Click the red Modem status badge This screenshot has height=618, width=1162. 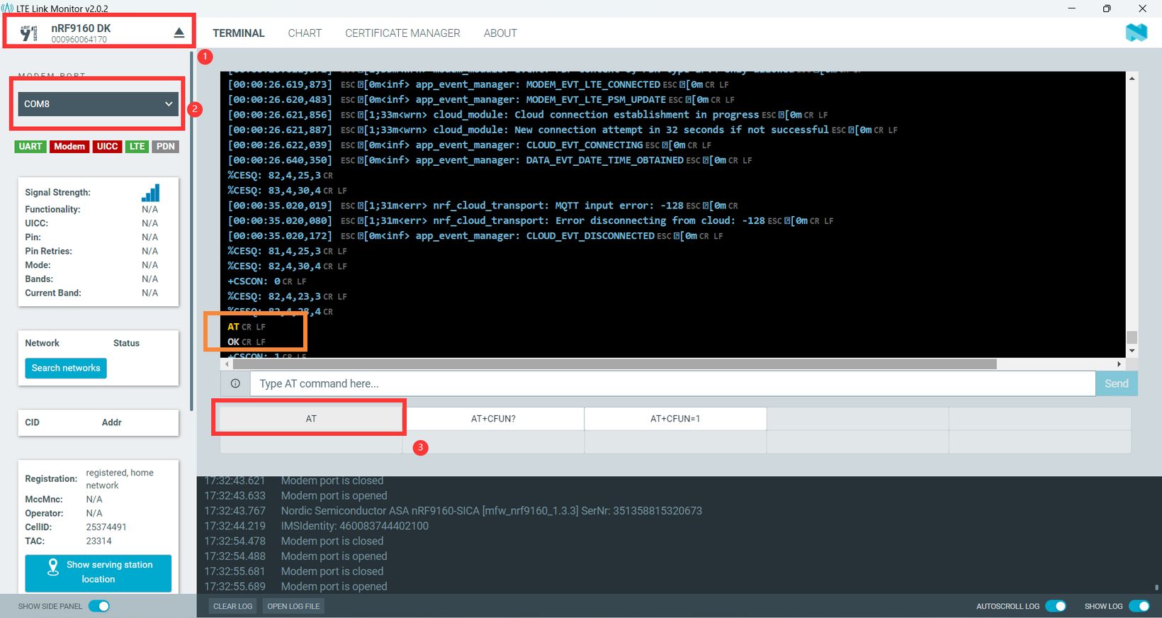tap(69, 147)
